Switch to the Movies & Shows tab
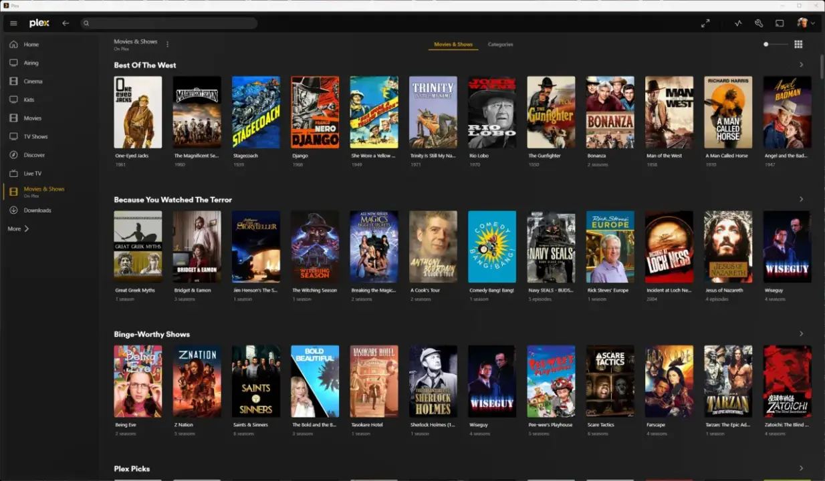Image resolution: width=825 pixels, height=481 pixels. point(453,45)
